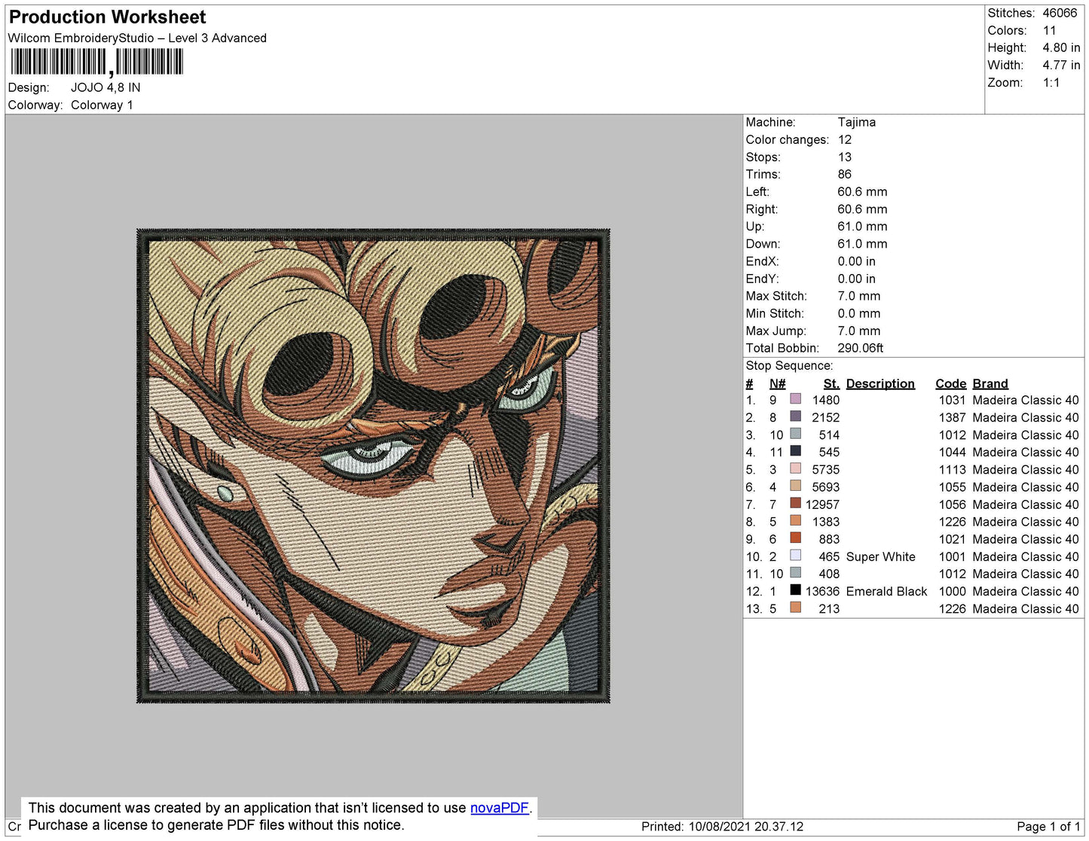Click the color changes value 12
The height and width of the screenshot is (841, 1089).
pos(845,139)
